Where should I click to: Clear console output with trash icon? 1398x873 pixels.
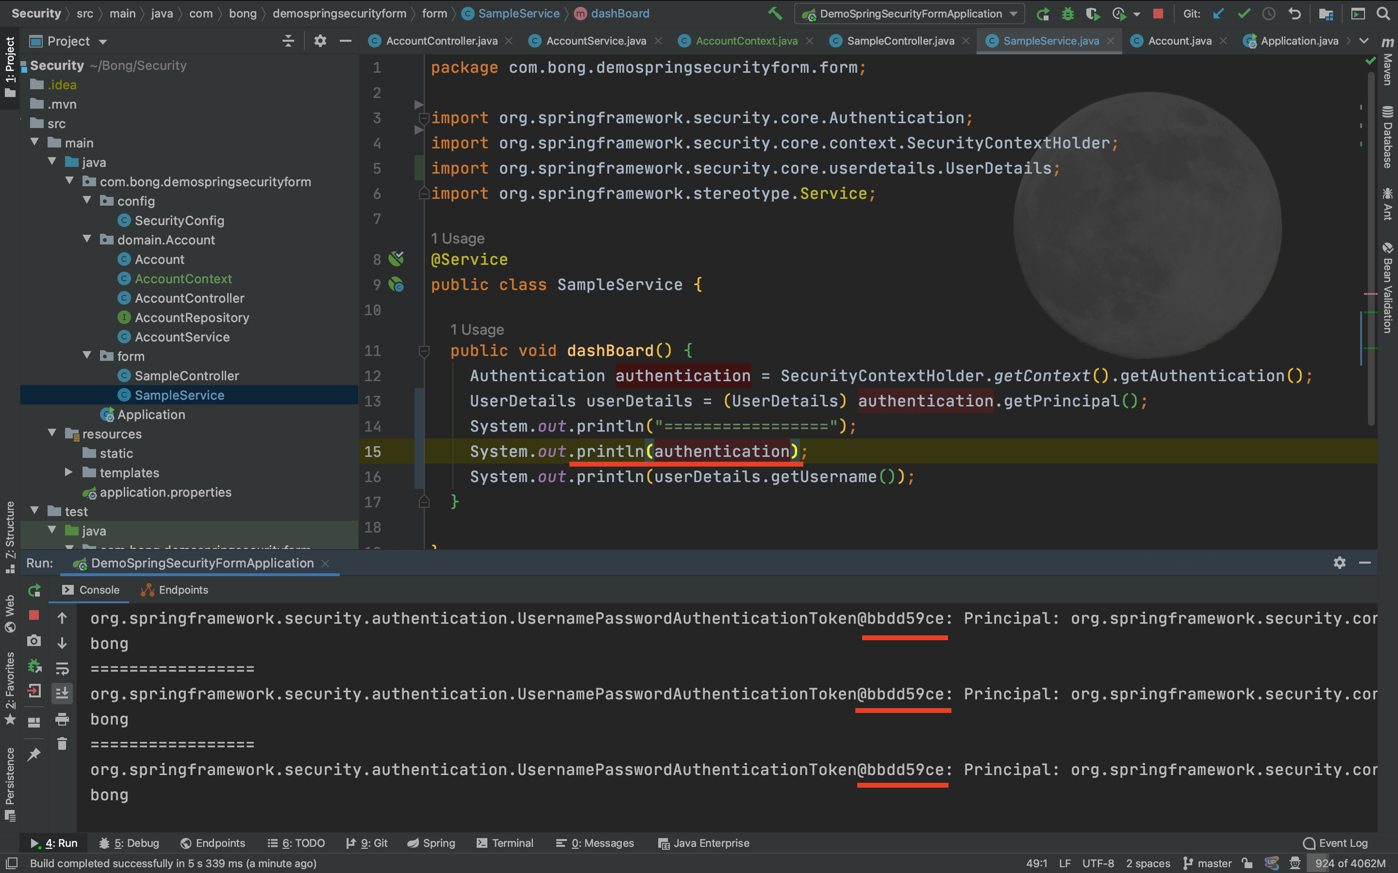tap(63, 744)
